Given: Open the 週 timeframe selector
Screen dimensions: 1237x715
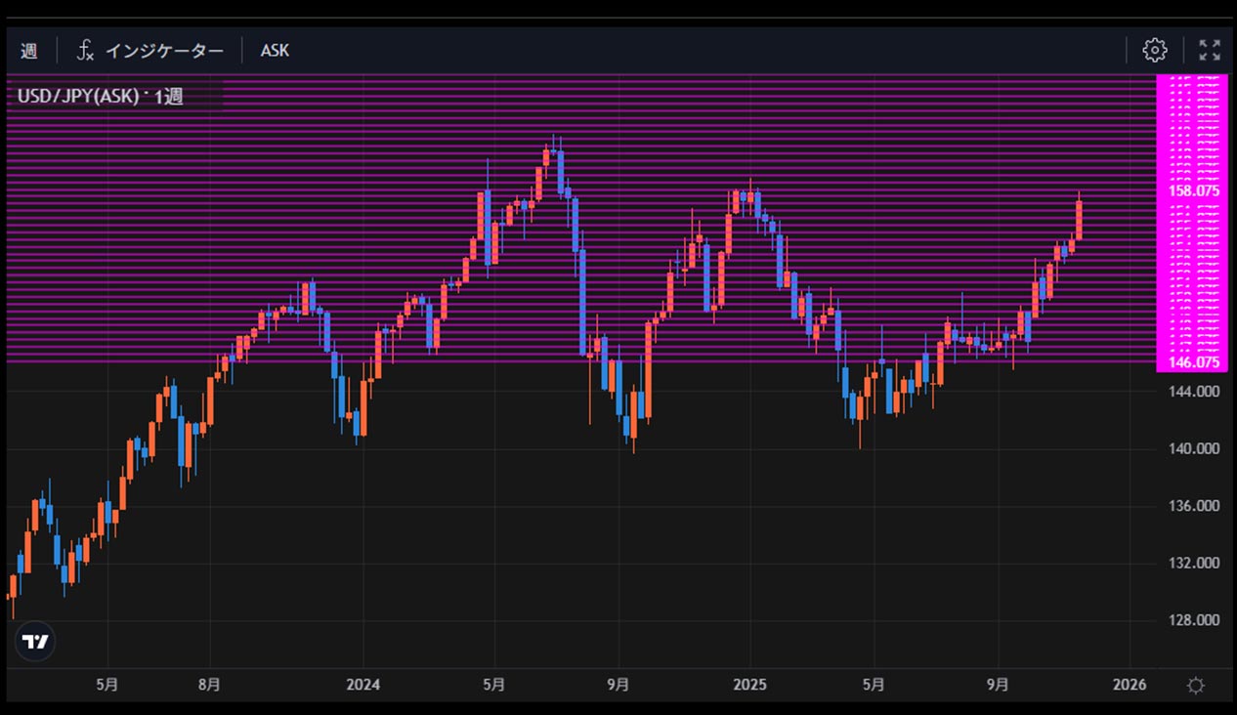Looking at the screenshot, I should pos(29,50).
